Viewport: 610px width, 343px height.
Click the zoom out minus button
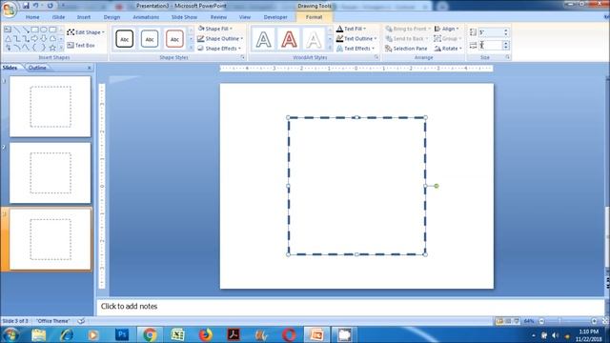coord(541,321)
